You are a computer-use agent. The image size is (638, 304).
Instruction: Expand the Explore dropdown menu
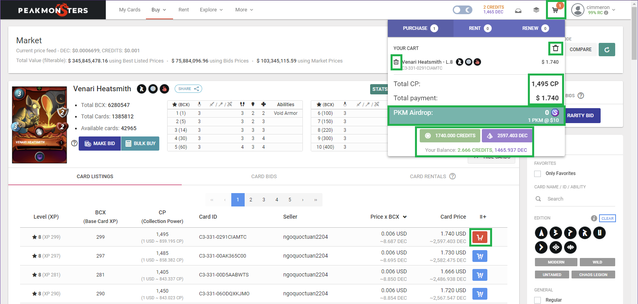pos(211,10)
